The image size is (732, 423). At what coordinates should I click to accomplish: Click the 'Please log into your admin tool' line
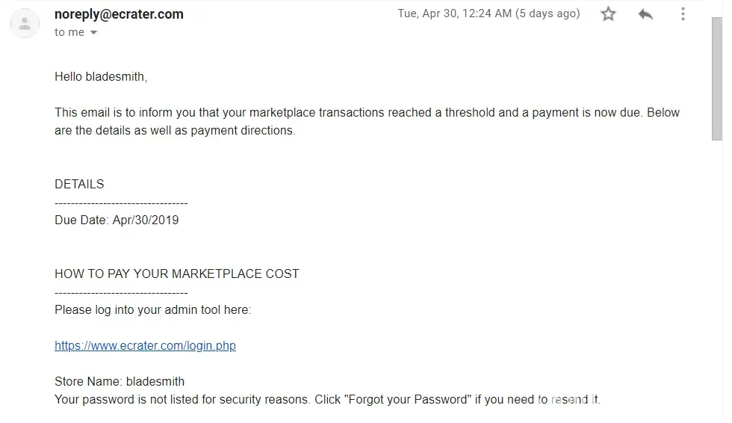coord(152,310)
